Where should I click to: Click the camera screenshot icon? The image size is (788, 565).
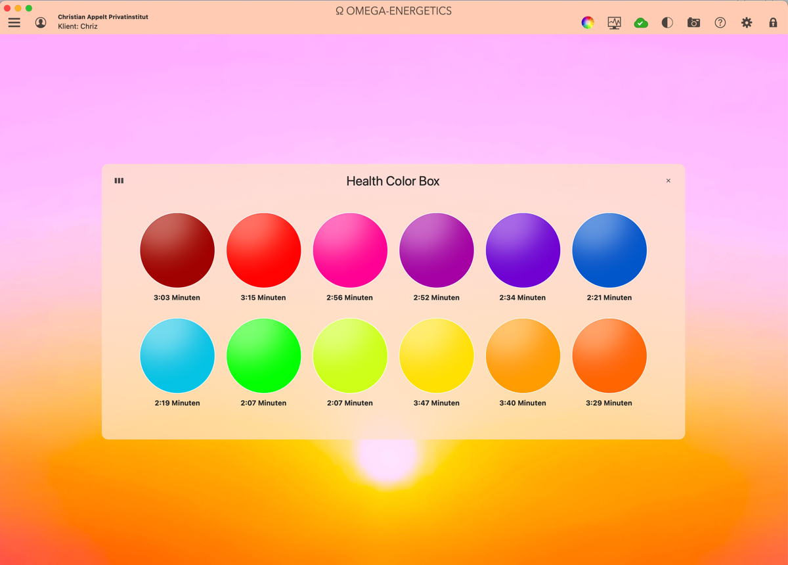point(693,22)
